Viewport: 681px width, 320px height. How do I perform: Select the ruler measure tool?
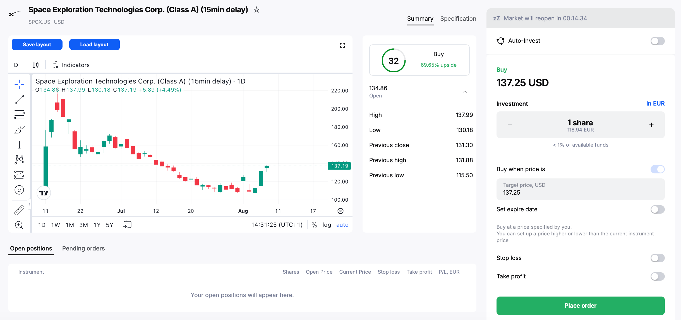[x=19, y=210]
